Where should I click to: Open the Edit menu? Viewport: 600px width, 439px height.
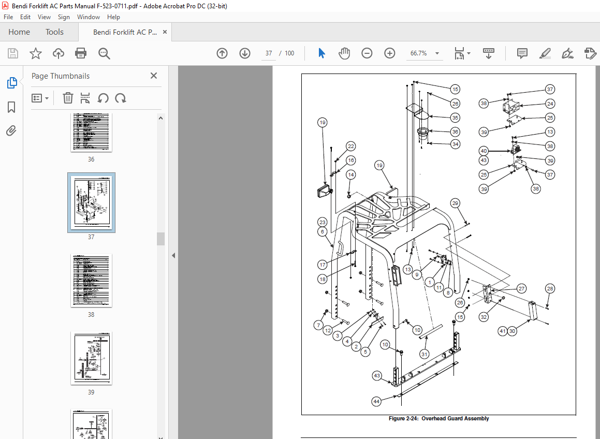(25, 17)
